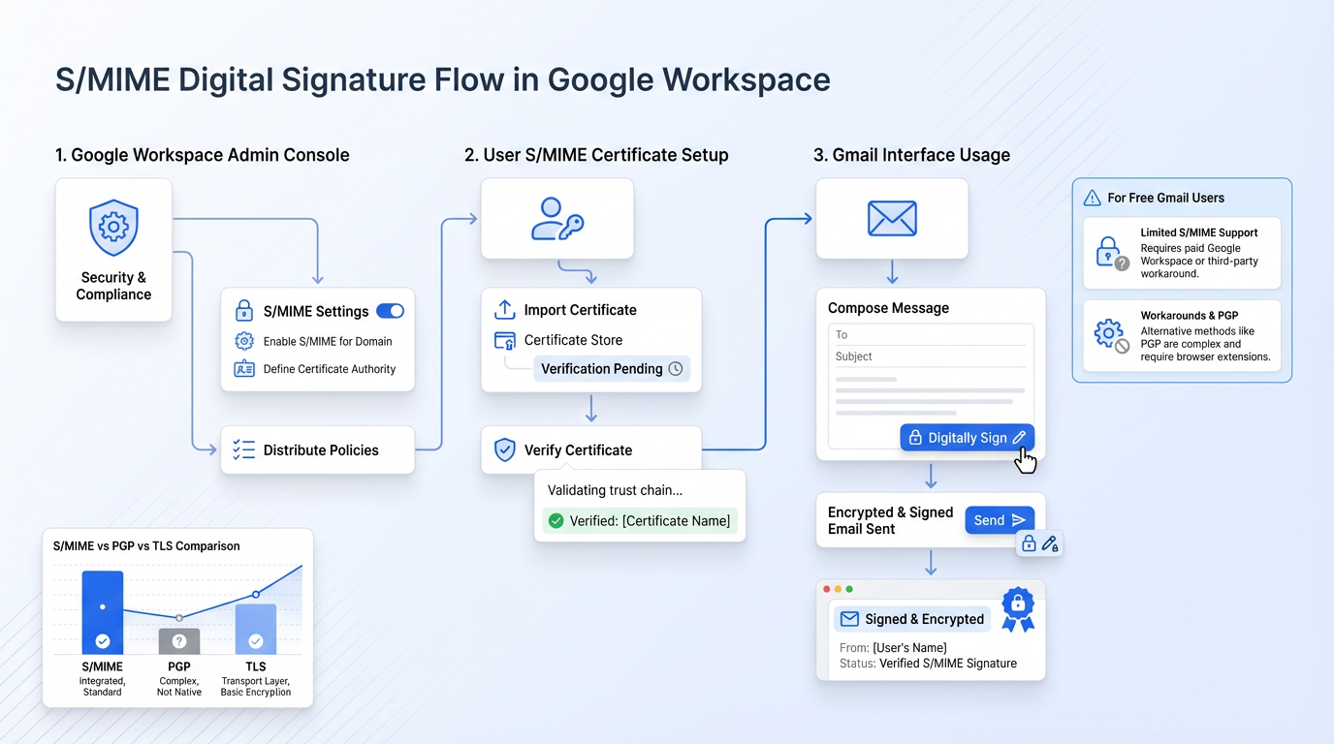
Task: Open the Certificate Store item
Action: tap(572, 340)
